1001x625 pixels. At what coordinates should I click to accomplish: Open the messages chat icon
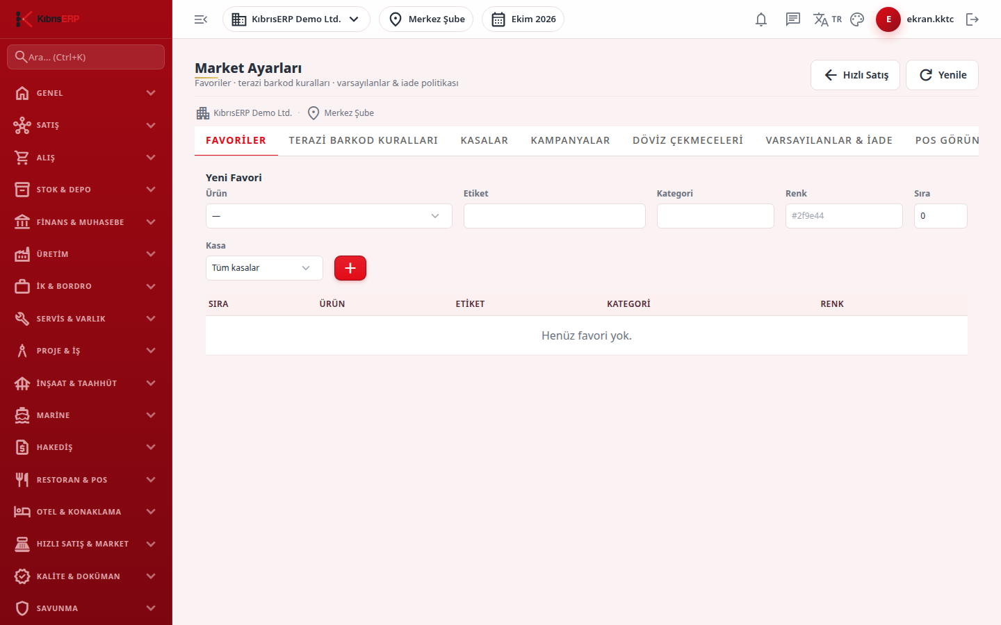pos(793,19)
